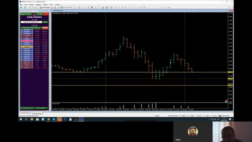Select the upper yellow horizontal line on chart
The height and width of the screenshot is (142, 252).
point(139,72)
